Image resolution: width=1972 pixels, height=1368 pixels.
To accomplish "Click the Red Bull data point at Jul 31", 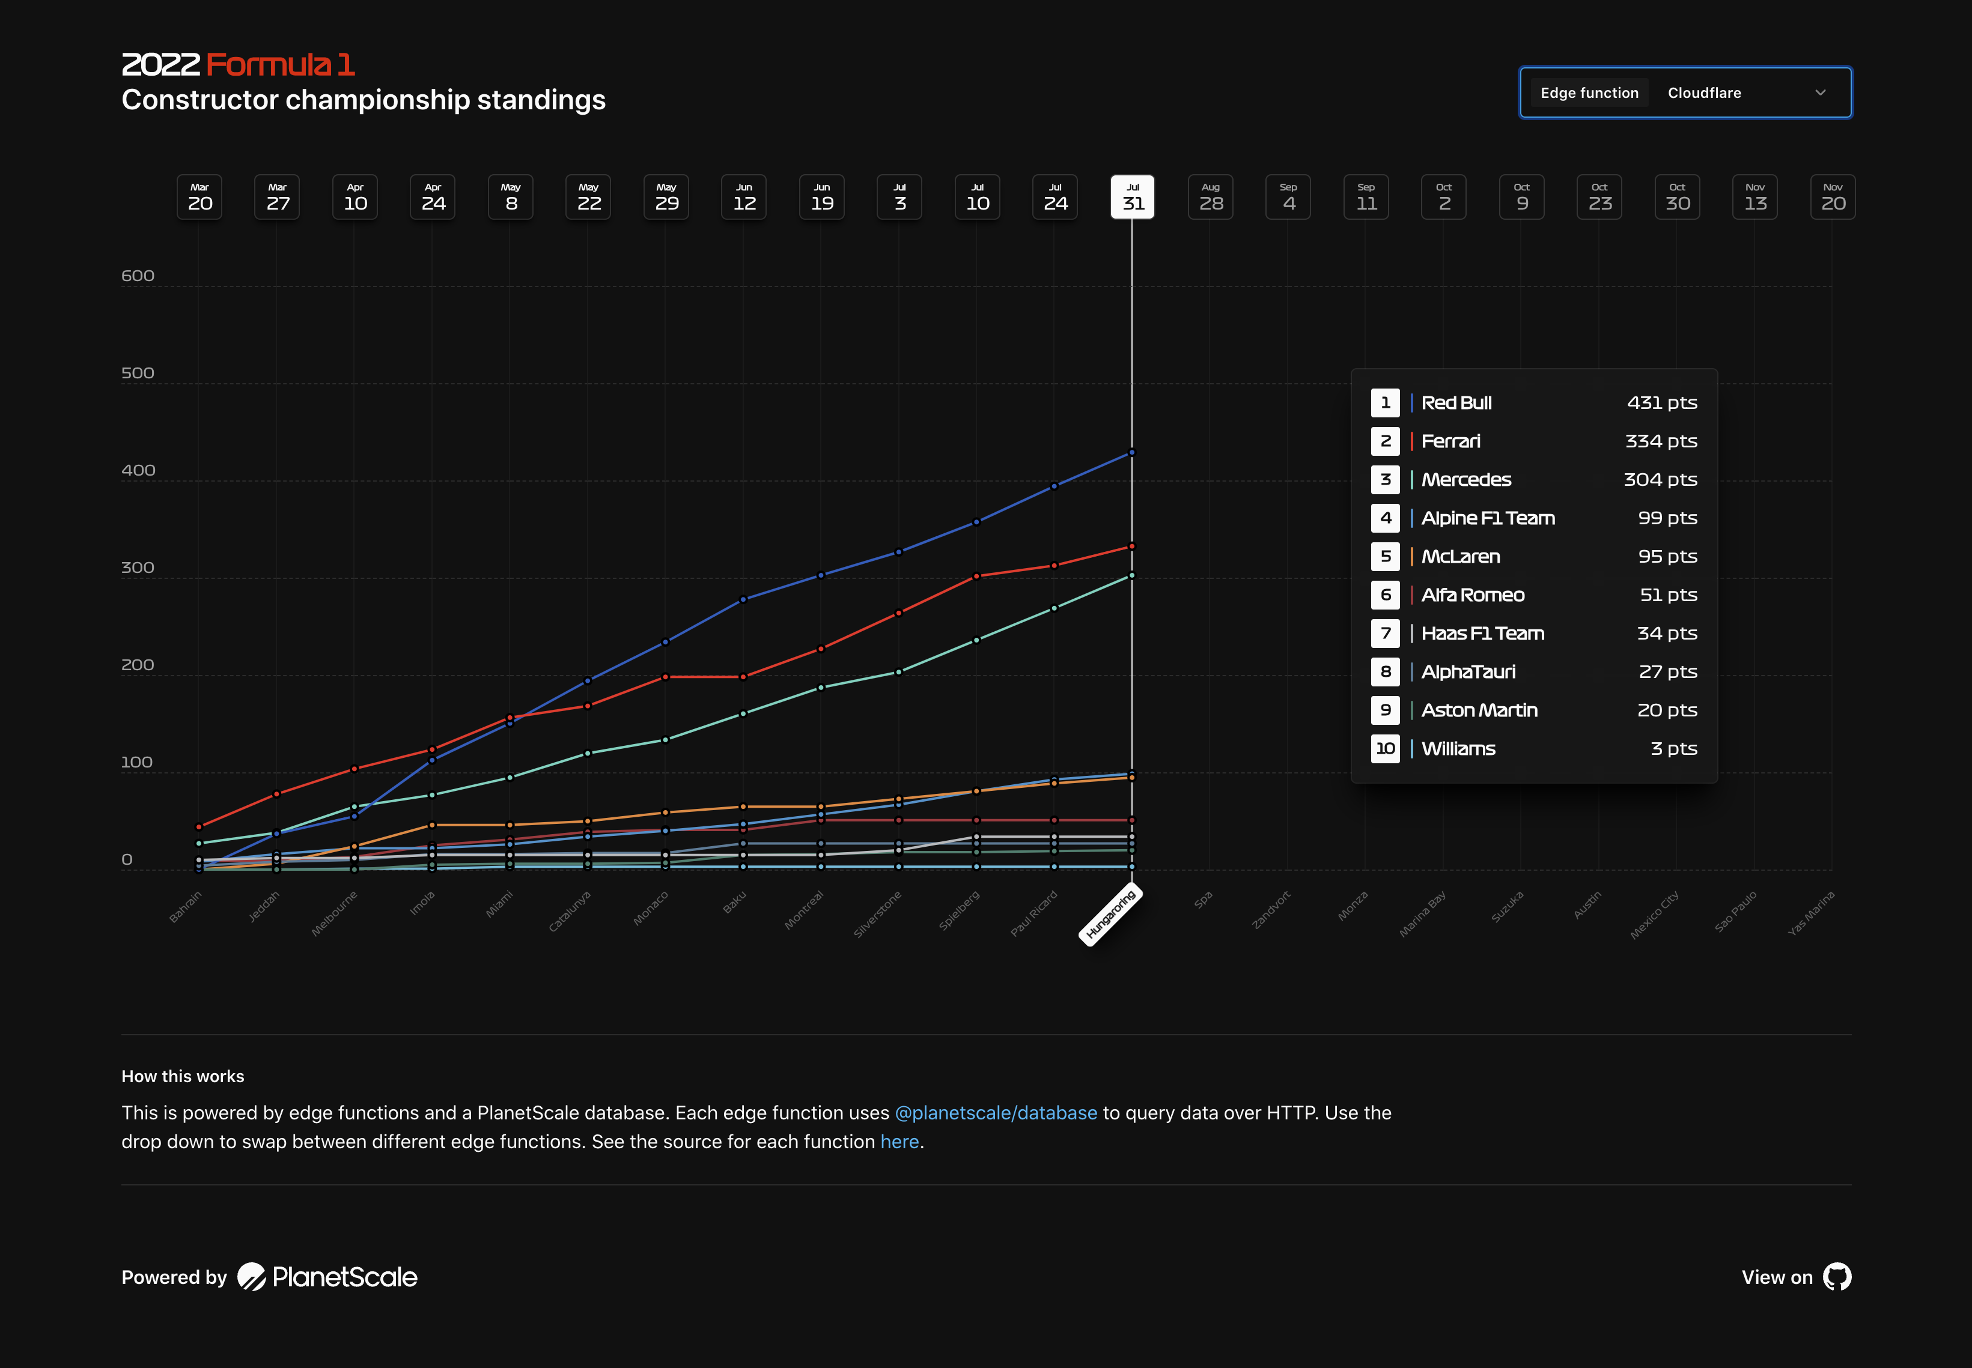I will coord(1133,452).
